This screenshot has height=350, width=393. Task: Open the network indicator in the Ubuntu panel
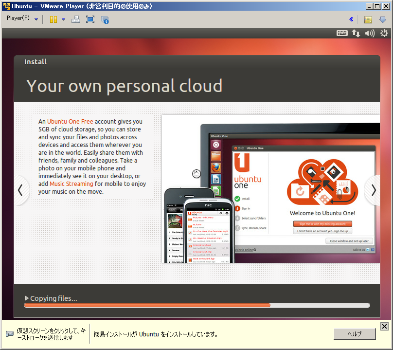tap(356, 33)
